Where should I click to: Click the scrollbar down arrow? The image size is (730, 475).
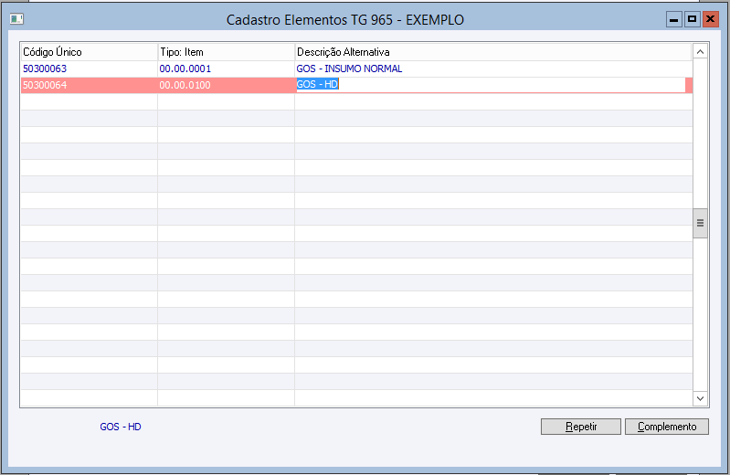coord(701,398)
